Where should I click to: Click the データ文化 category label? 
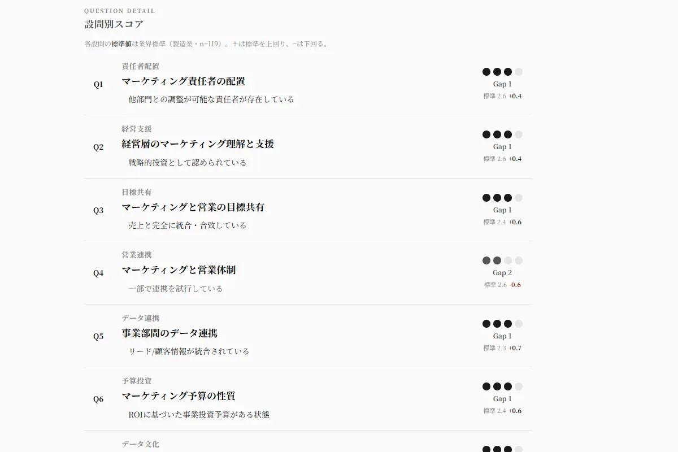(x=141, y=444)
